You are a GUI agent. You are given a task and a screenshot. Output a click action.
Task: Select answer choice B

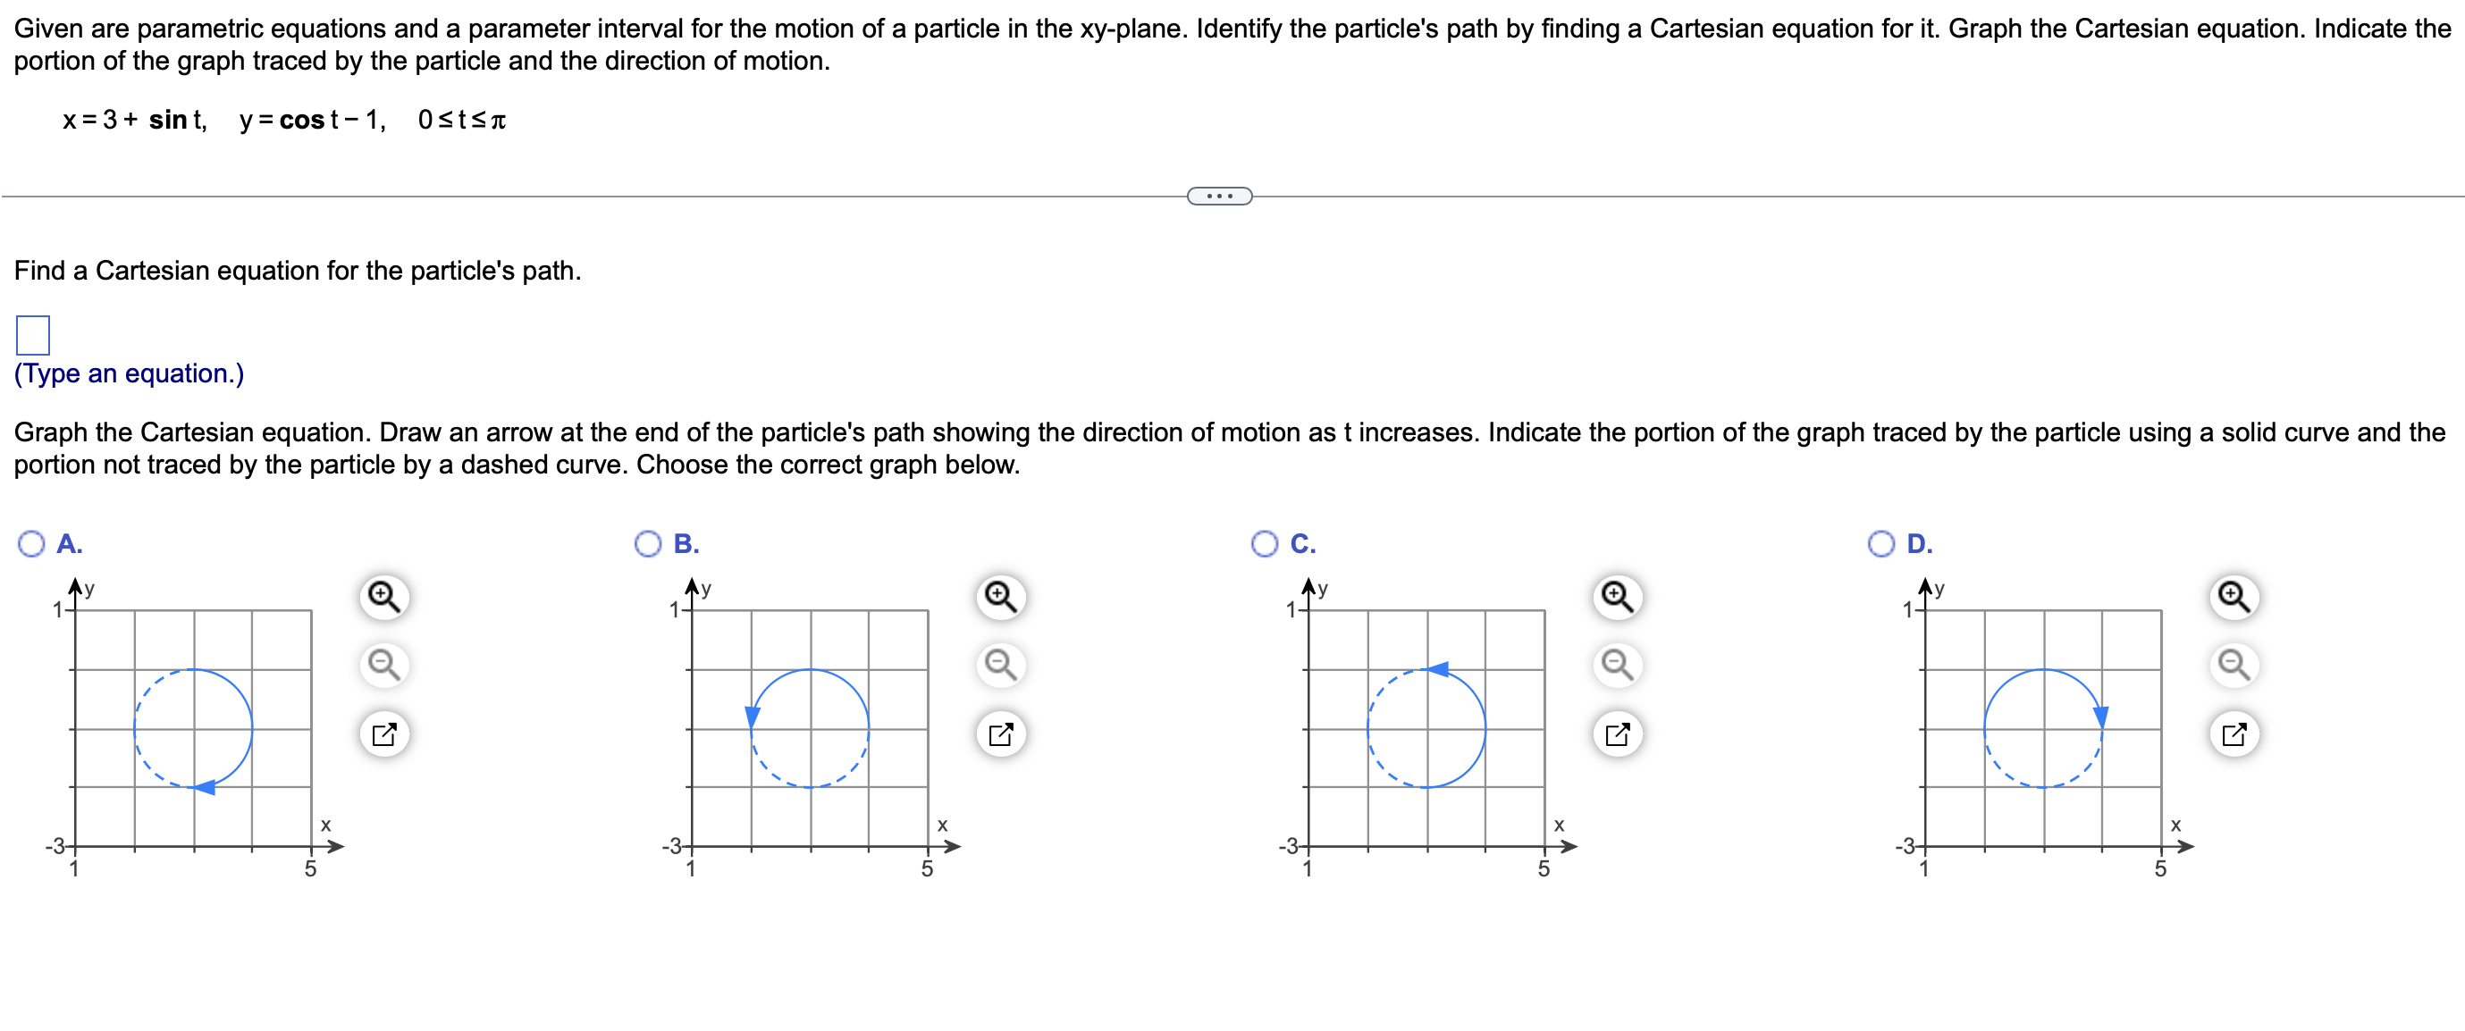pos(650,543)
